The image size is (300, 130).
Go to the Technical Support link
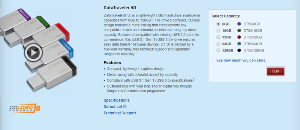click(x=120, y=113)
